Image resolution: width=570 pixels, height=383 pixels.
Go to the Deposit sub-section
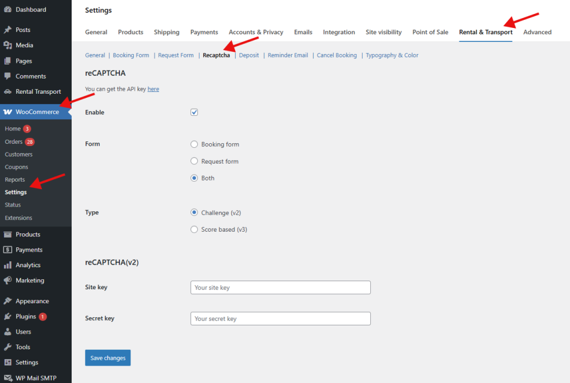click(x=249, y=55)
